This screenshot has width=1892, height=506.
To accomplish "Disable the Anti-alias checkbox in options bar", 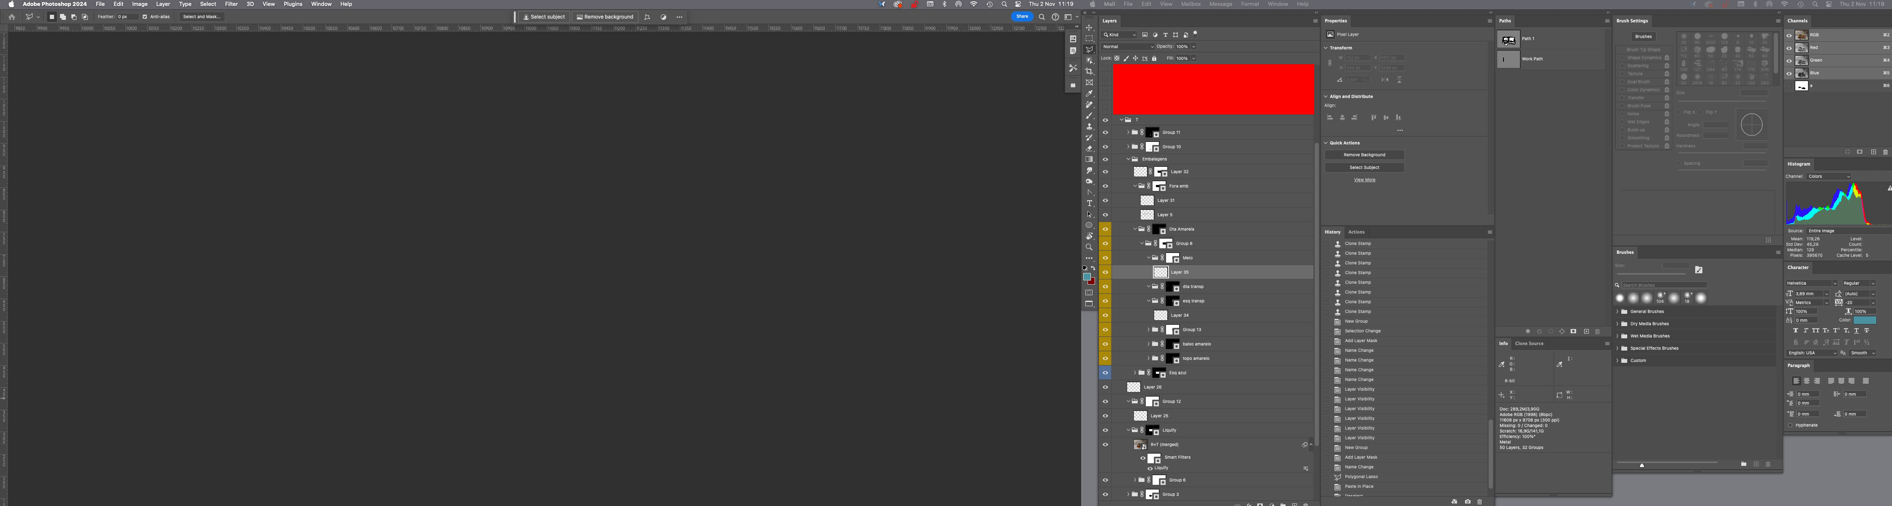I will coord(145,16).
